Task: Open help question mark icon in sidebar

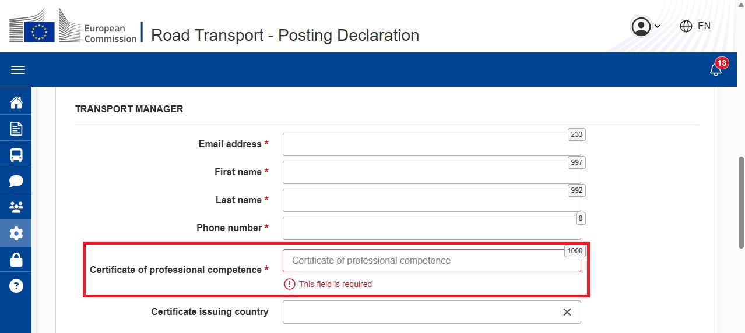Action: (x=16, y=286)
